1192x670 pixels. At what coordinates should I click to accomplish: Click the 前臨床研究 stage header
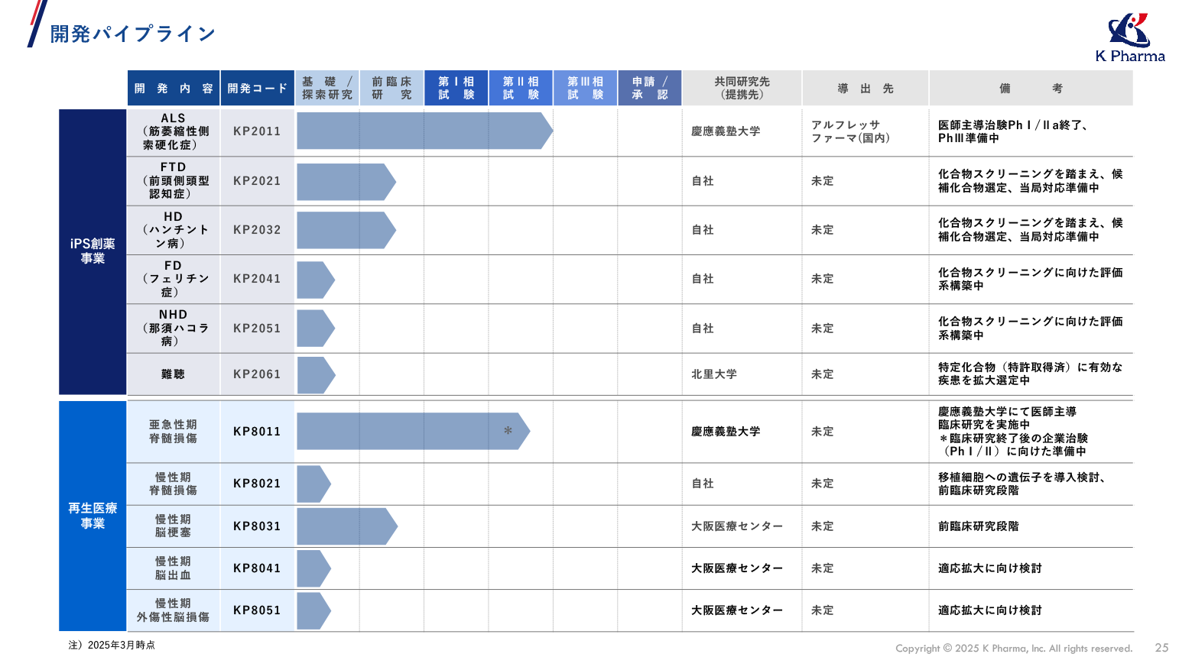391,88
